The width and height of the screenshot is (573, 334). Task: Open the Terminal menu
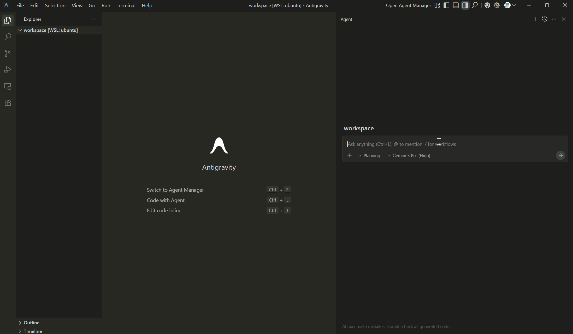coord(126,5)
